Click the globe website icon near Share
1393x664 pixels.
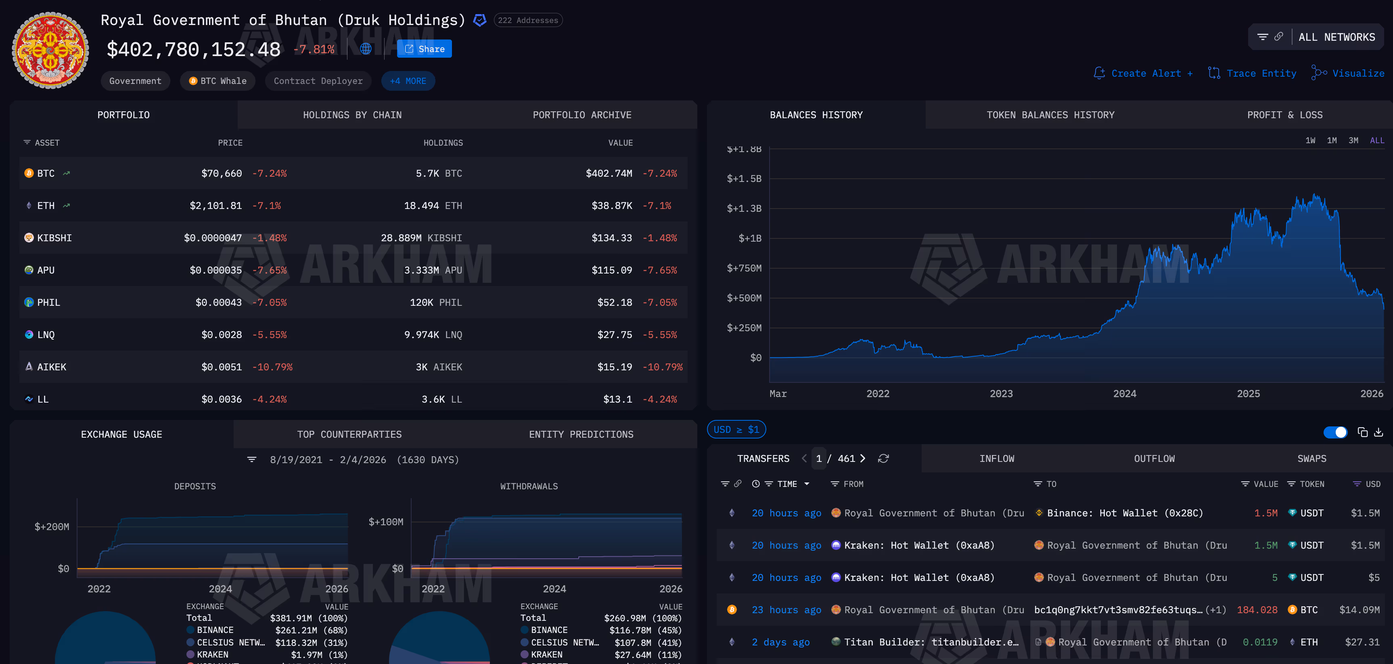click(x=366, y=49)
